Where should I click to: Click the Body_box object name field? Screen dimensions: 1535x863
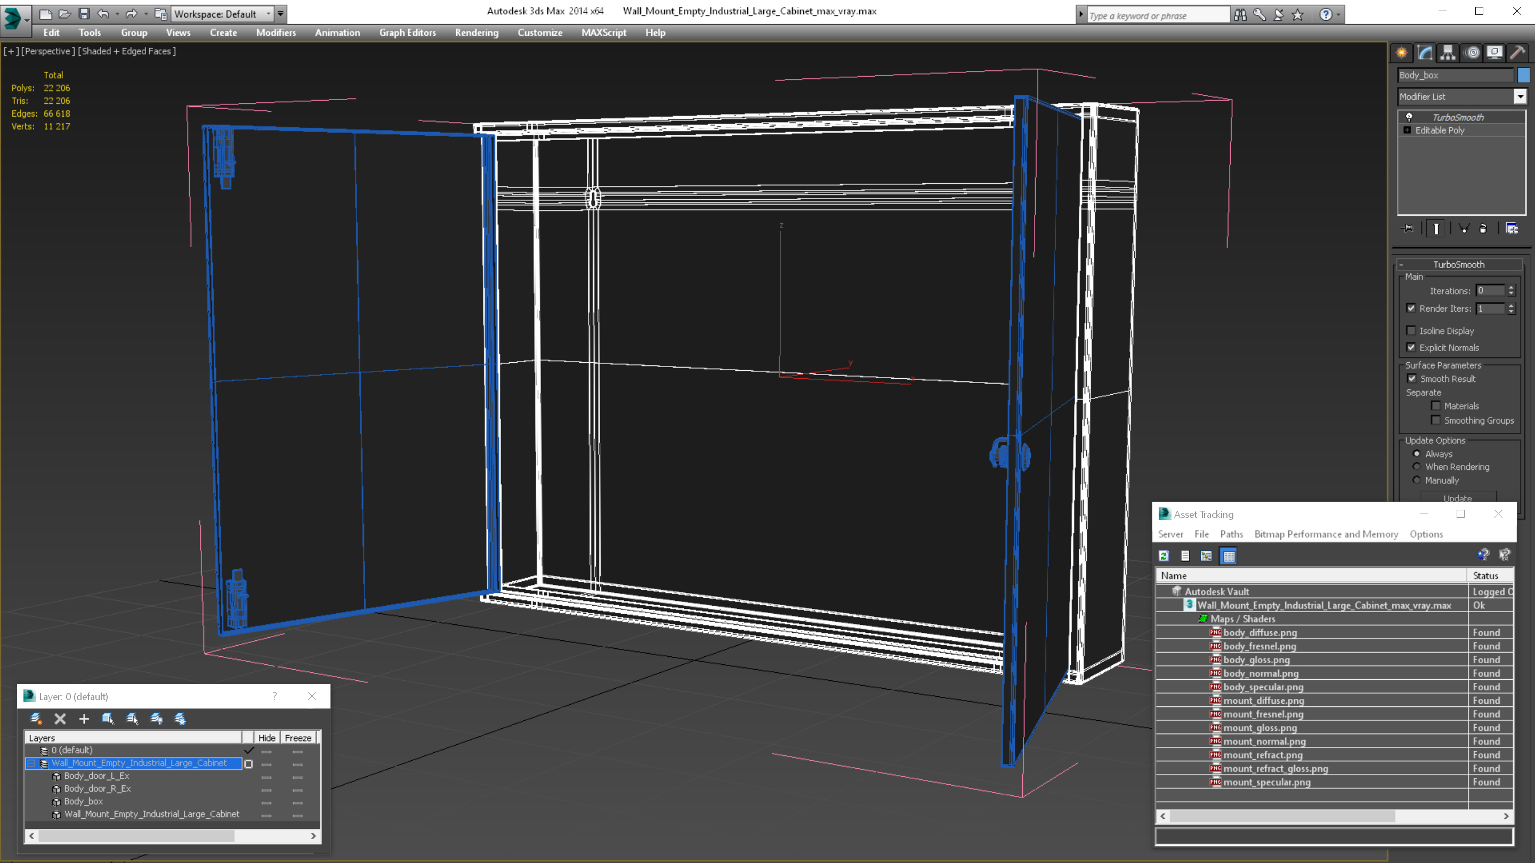coord(1455,75)
